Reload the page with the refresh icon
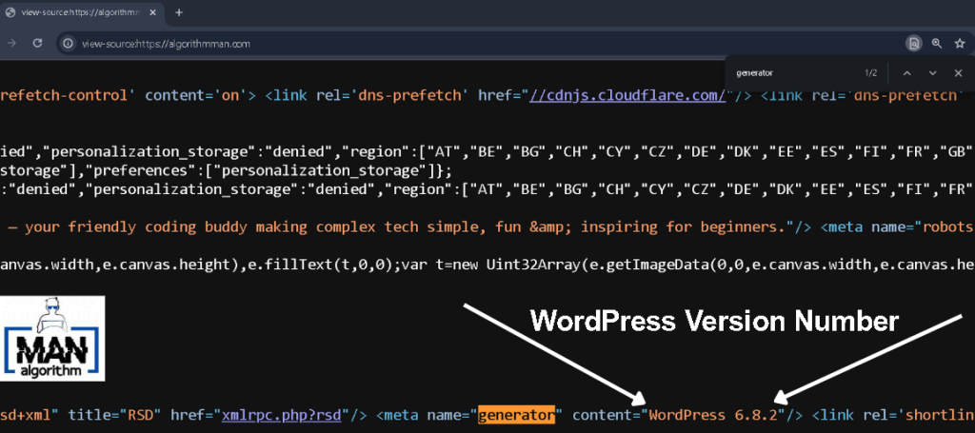This screenshot has height=433, width=975. (x=37, y=44)
